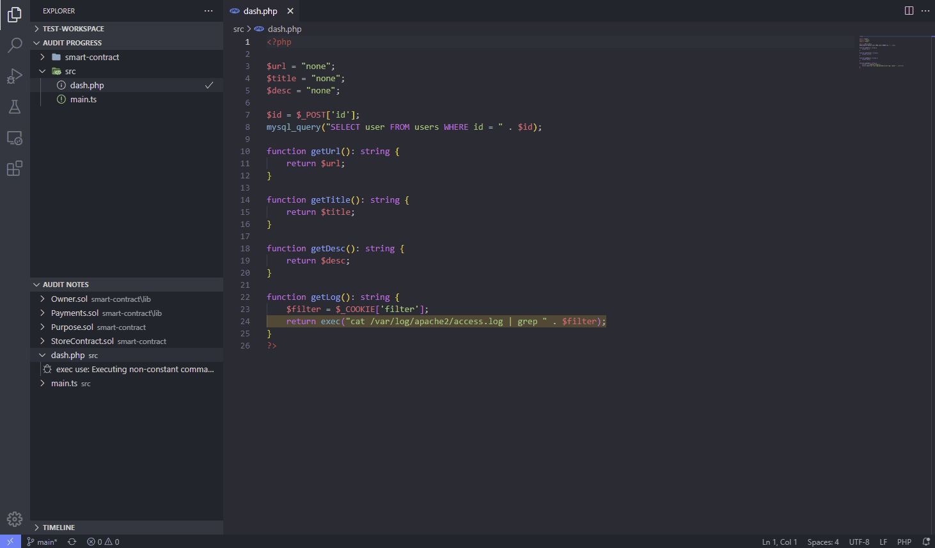Screen dimensions: 935x548
Task: Expand the TEST-WORKSPACE section
Action: (73, 29)
